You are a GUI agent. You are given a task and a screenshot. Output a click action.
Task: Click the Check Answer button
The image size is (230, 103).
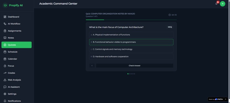click(134, 66)
